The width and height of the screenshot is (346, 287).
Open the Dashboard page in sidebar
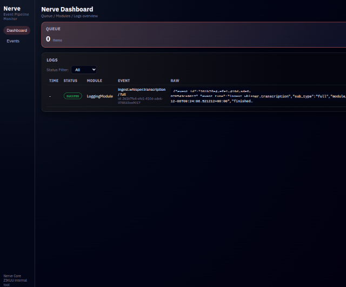click(17, 30)
